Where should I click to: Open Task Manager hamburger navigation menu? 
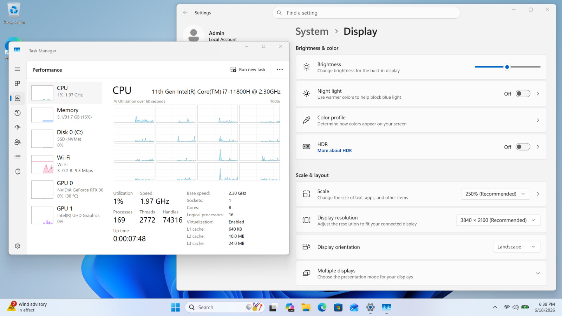pyautogui.click(x=18, y=69)
